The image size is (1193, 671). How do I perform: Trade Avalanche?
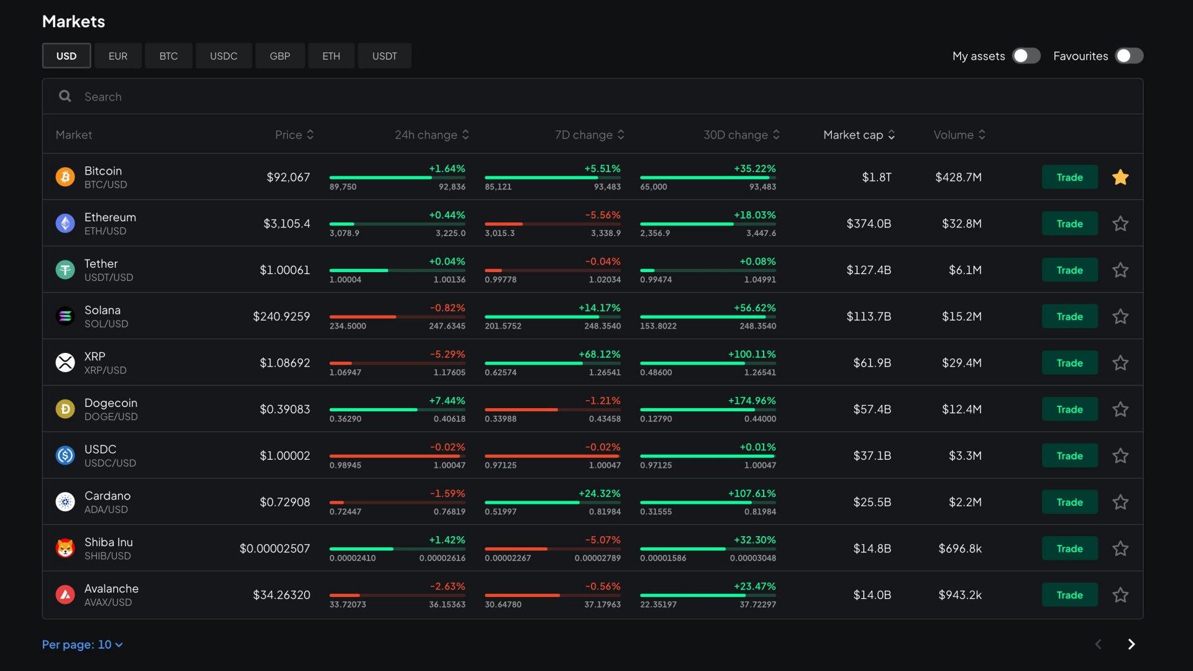(1069, 595)
